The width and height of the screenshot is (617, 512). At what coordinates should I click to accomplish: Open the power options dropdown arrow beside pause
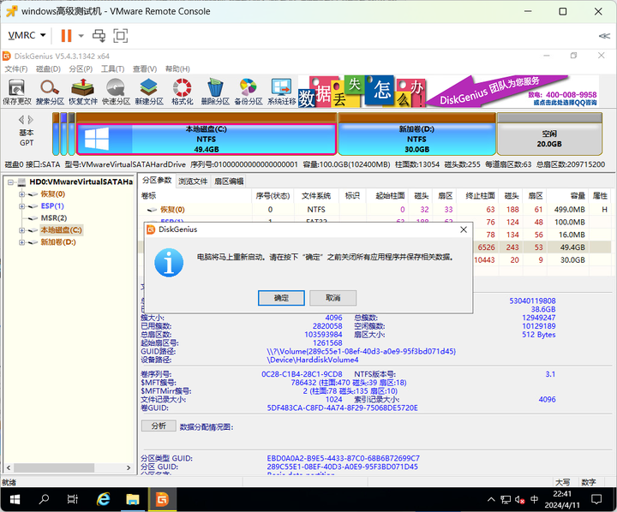point(81,35)
